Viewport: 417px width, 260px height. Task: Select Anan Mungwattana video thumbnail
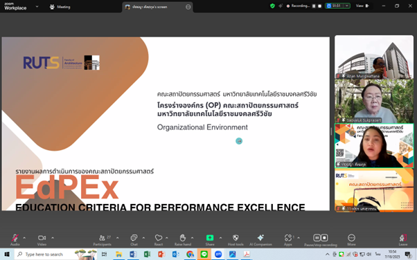click(x=374, y=57)
